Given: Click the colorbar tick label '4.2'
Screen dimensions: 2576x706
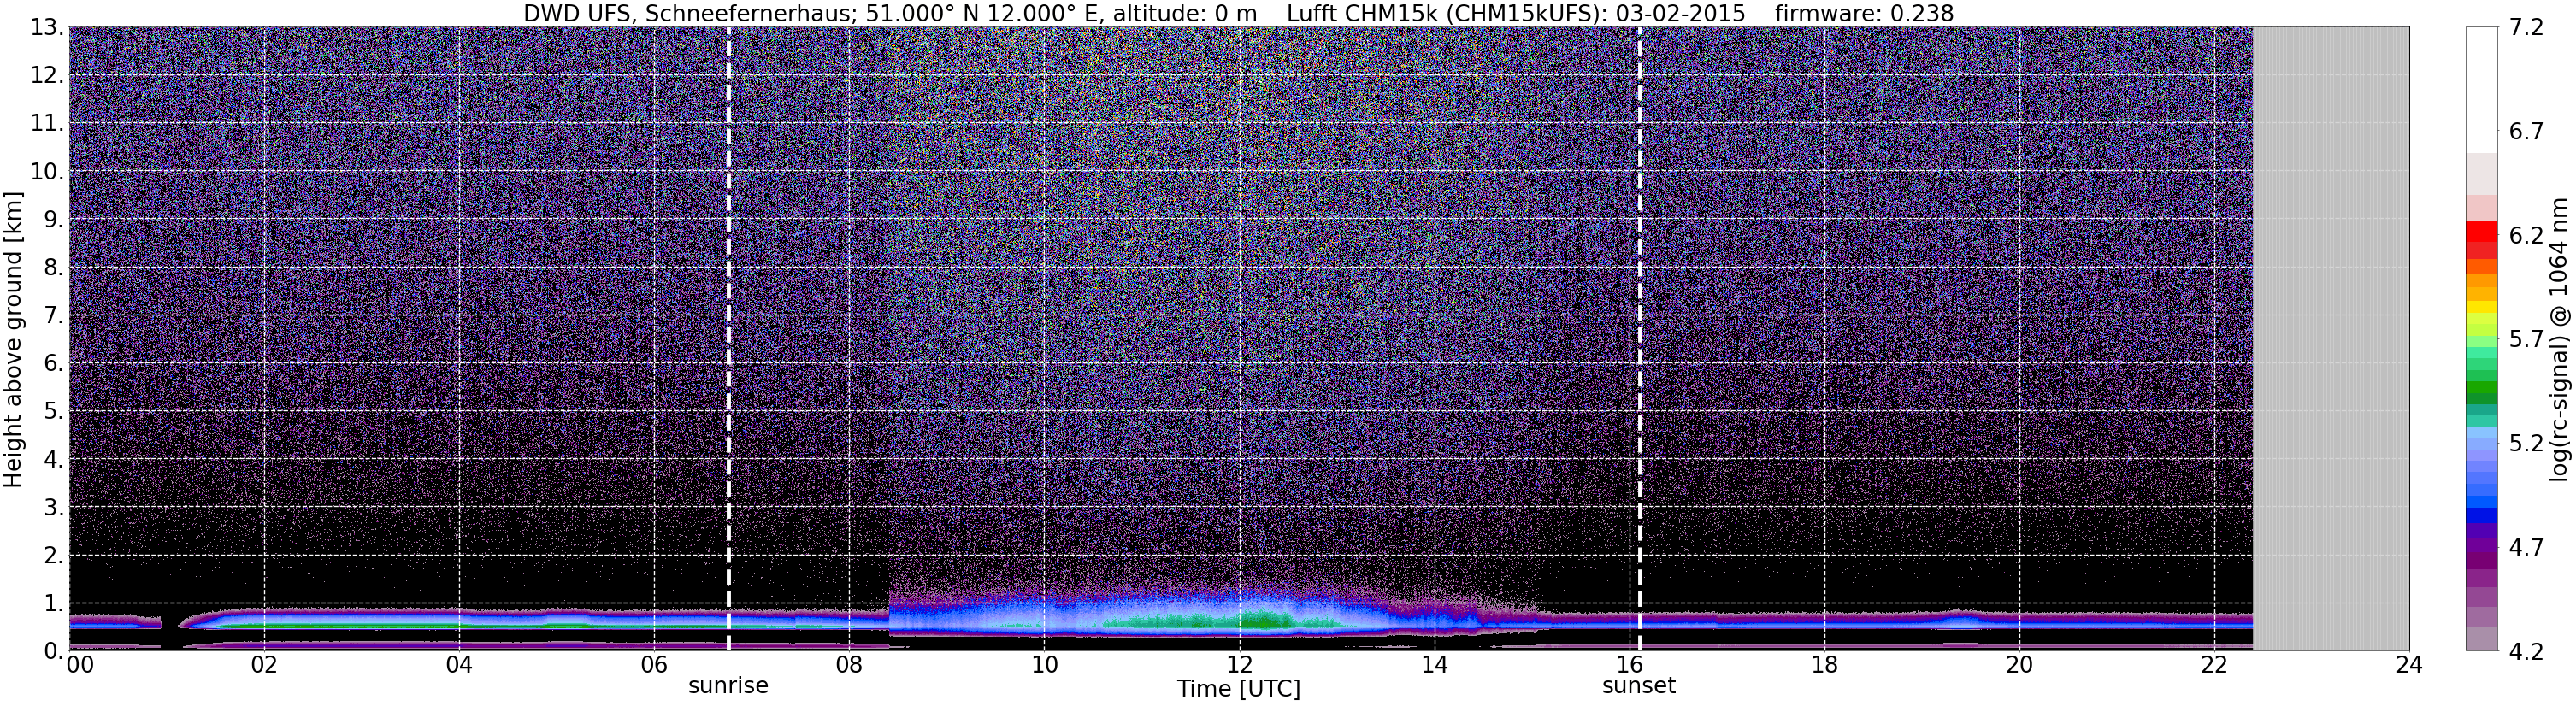Looking at the screenshot, I should pos(2526,652).
